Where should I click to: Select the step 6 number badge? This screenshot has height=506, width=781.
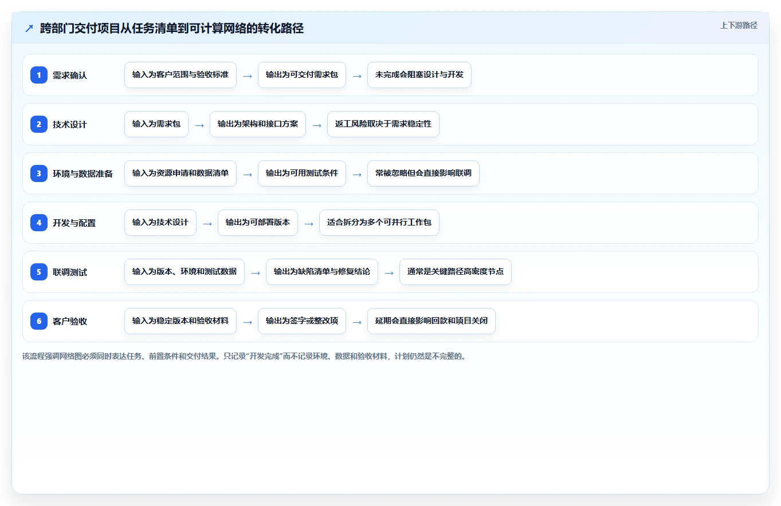click(39, 321)
